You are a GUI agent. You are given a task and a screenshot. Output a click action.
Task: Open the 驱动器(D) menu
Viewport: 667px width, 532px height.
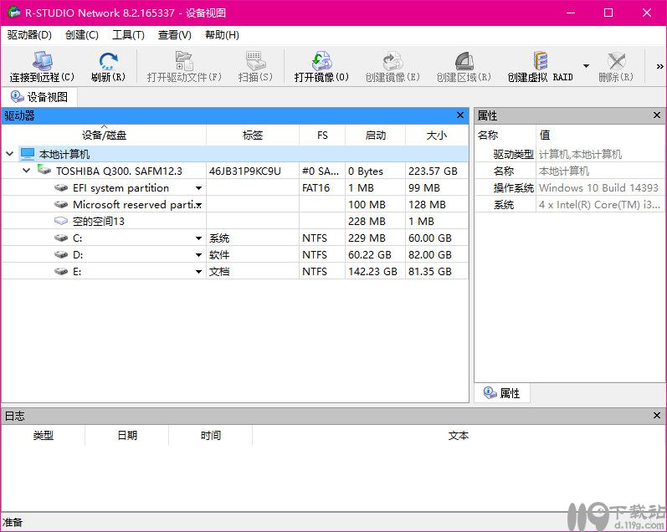[x=29, y=35]
